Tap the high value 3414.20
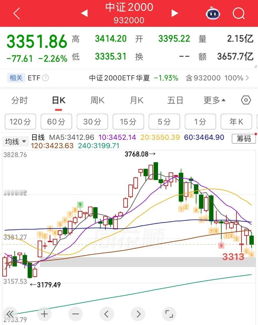Viewport: 258px width, 325px height. point(111,39)
